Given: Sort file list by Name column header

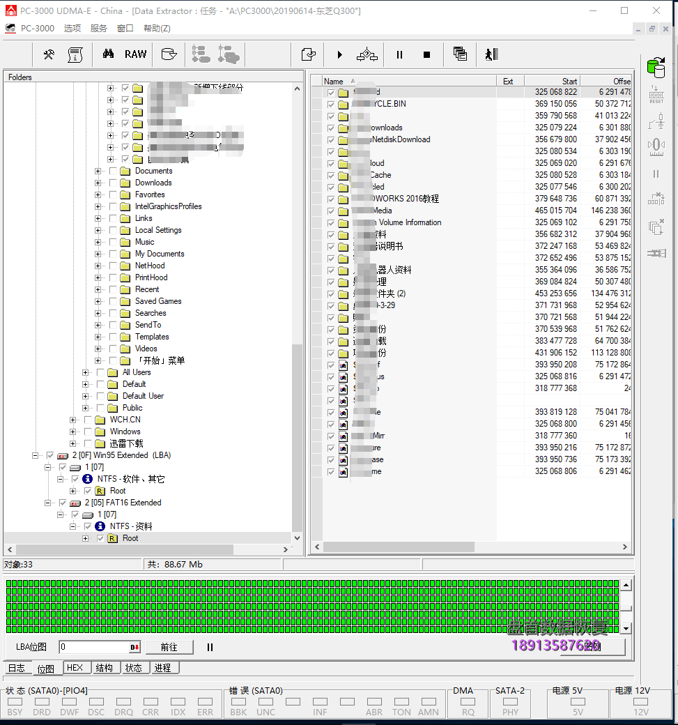Looking at the screenshot, I should [409, 82].
